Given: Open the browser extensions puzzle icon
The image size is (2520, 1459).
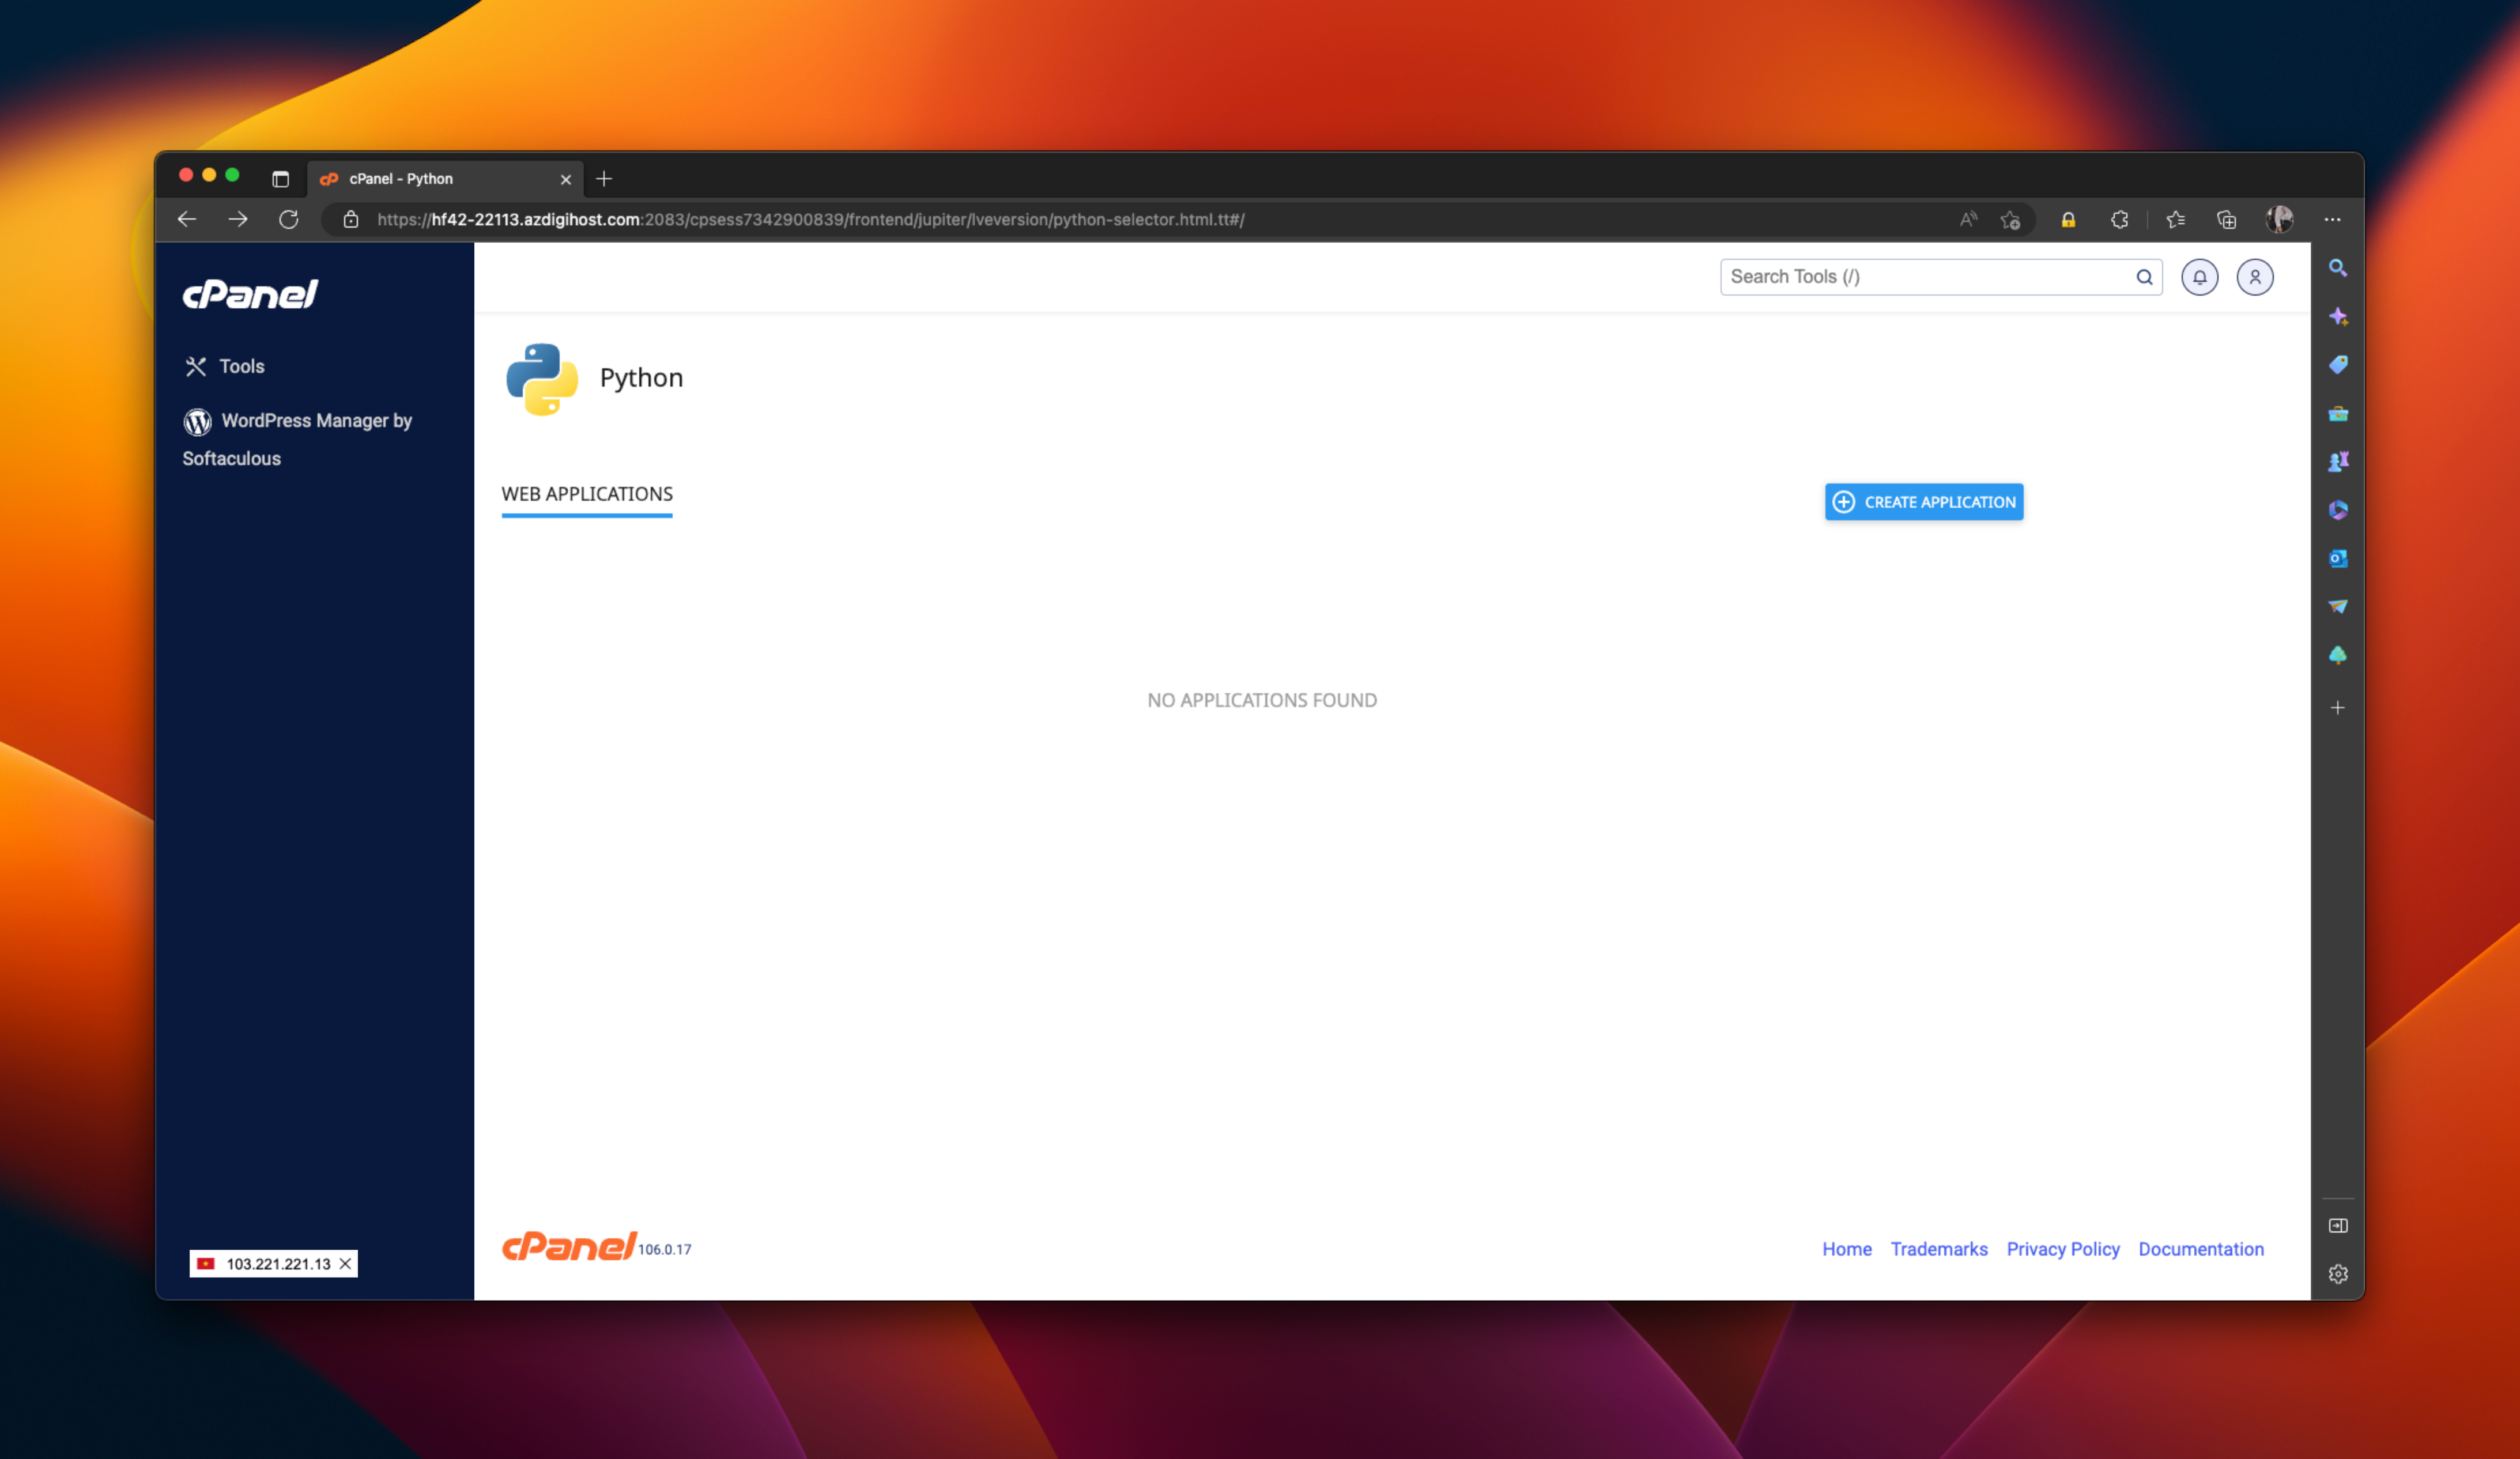Looking at the screenshot, I should coord(2119,220).
